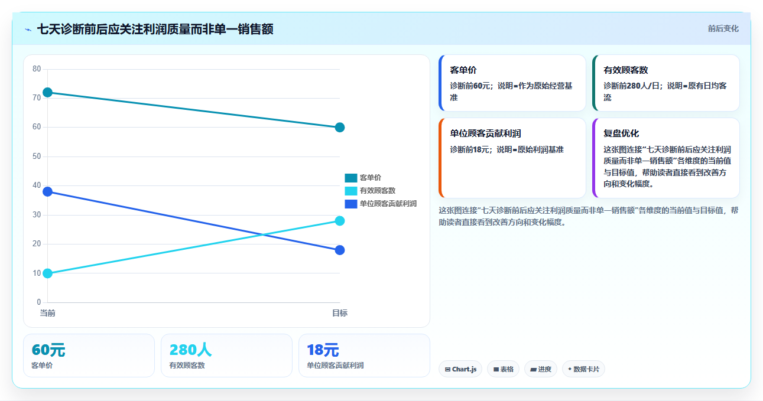Open the 客单价 detail card

512,83
